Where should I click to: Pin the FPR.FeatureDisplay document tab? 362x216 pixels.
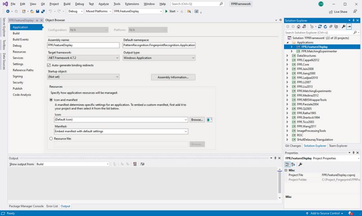coord(37,20)
